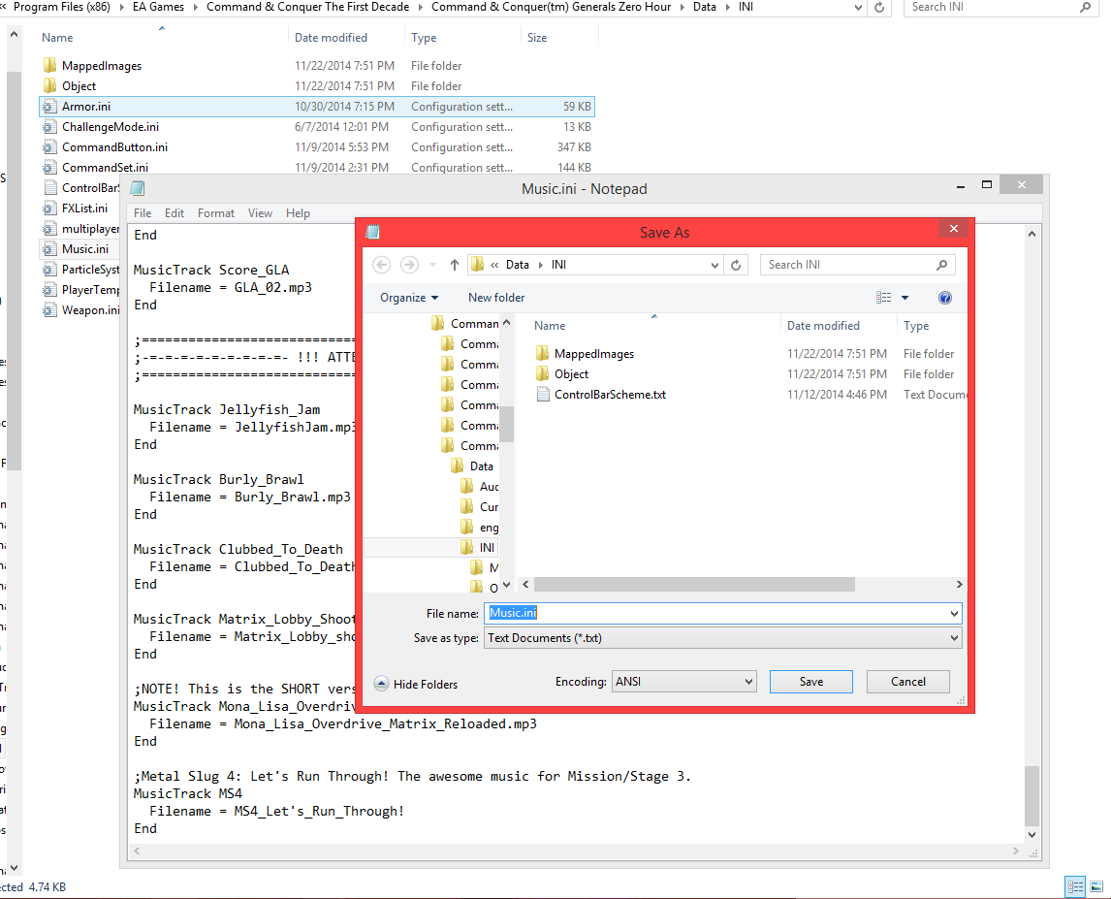The height and width of the screenshot is (899, 1111).
Task: Select the MappedImages folder in Save As list
Action: point(593,354)
